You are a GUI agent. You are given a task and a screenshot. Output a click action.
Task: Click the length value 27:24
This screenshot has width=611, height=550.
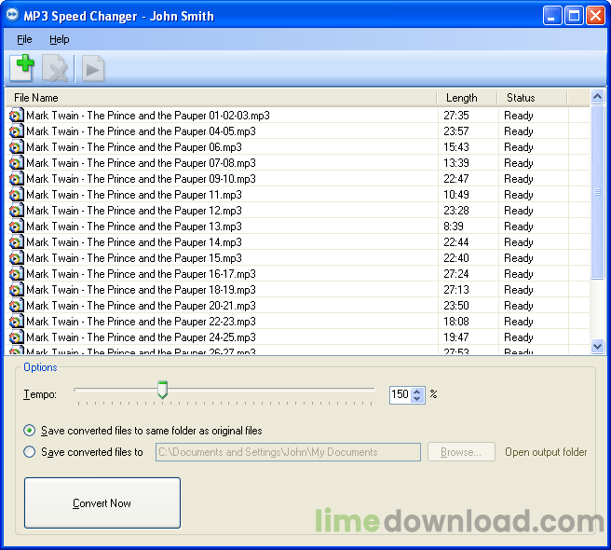coord(456,274)
